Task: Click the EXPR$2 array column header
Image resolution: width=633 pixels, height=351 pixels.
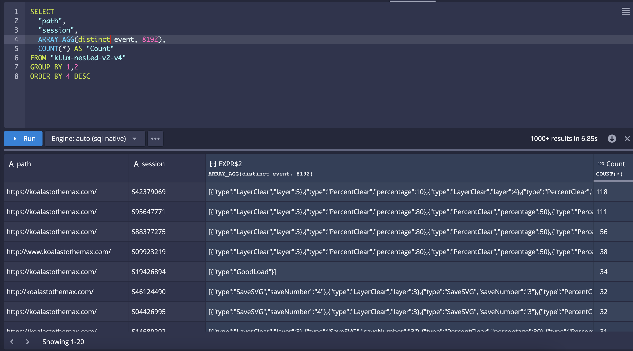Action: click(230, 164)
